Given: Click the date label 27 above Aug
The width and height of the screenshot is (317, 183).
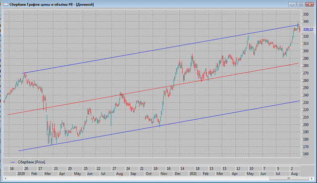Looking at the screenshot, I should click(x=114, y=169).
